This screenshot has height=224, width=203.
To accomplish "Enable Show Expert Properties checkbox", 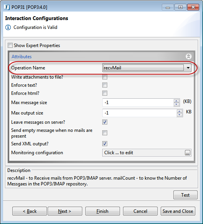I will tap(10, 45).
